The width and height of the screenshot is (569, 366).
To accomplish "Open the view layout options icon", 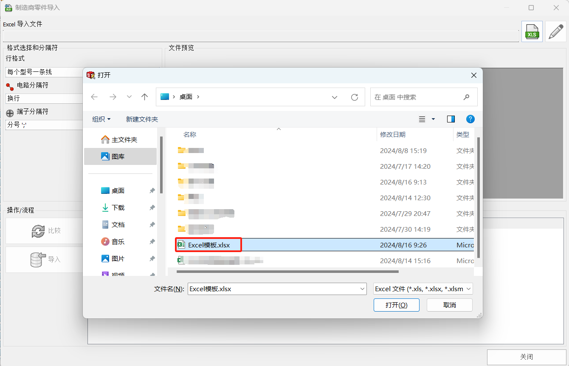I will point(422,119).
